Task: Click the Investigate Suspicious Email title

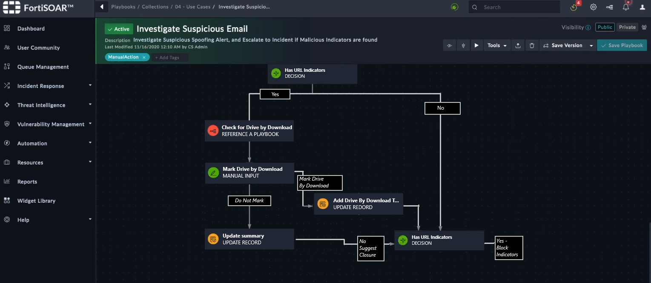Action: (192, 29)
